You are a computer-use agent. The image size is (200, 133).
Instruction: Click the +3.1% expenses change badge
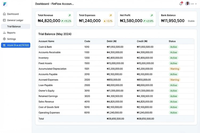[x=108, y=21]
